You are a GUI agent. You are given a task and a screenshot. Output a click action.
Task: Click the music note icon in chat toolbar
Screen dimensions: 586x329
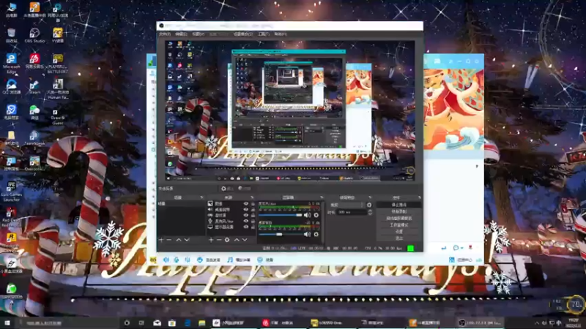coord(230,260)
